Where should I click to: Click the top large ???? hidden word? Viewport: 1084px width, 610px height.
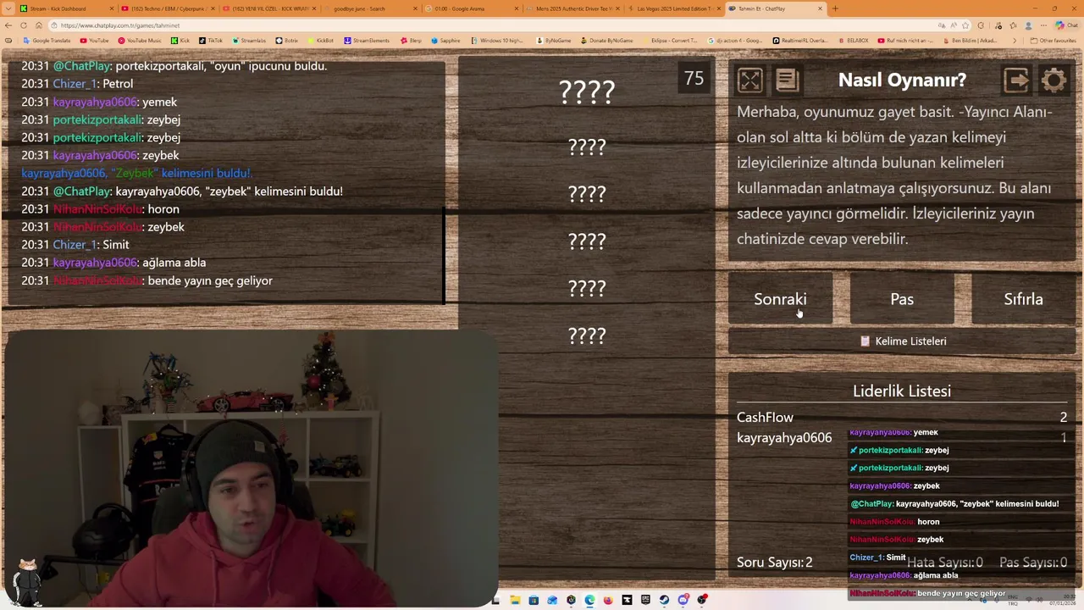[587, 91]
